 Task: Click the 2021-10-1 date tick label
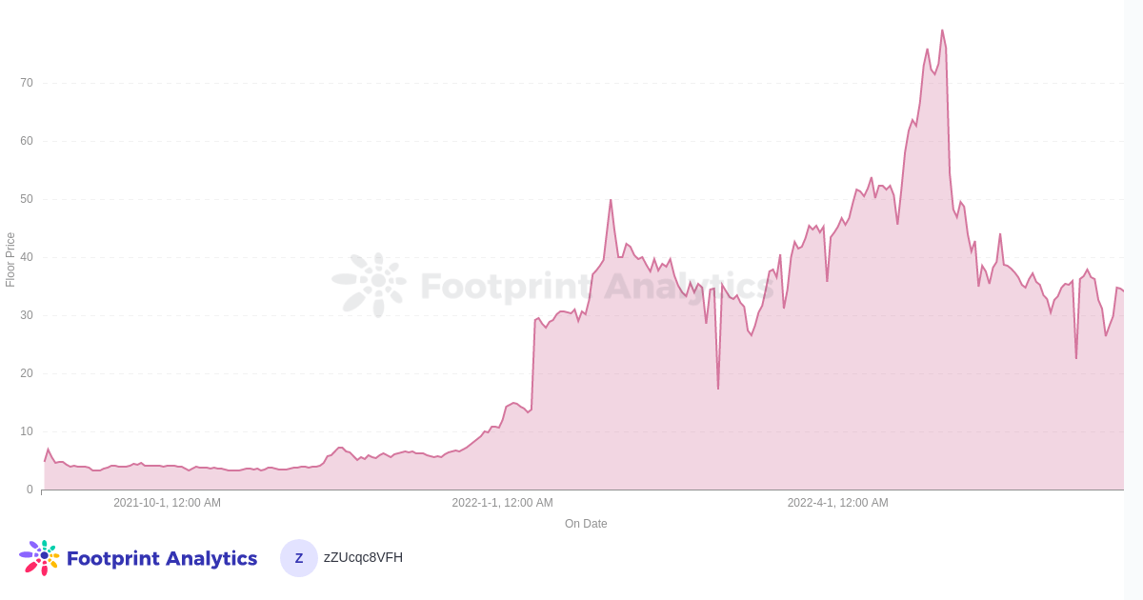(167, 503)
